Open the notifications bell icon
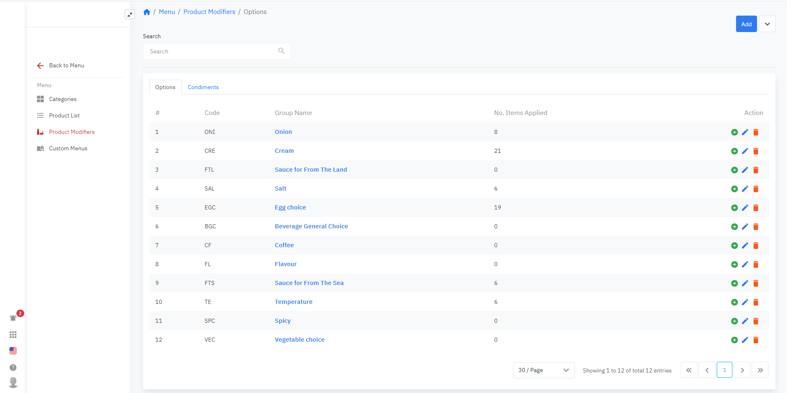The width and height of the screenshot is (787, 393). click(x=13, y=318)
